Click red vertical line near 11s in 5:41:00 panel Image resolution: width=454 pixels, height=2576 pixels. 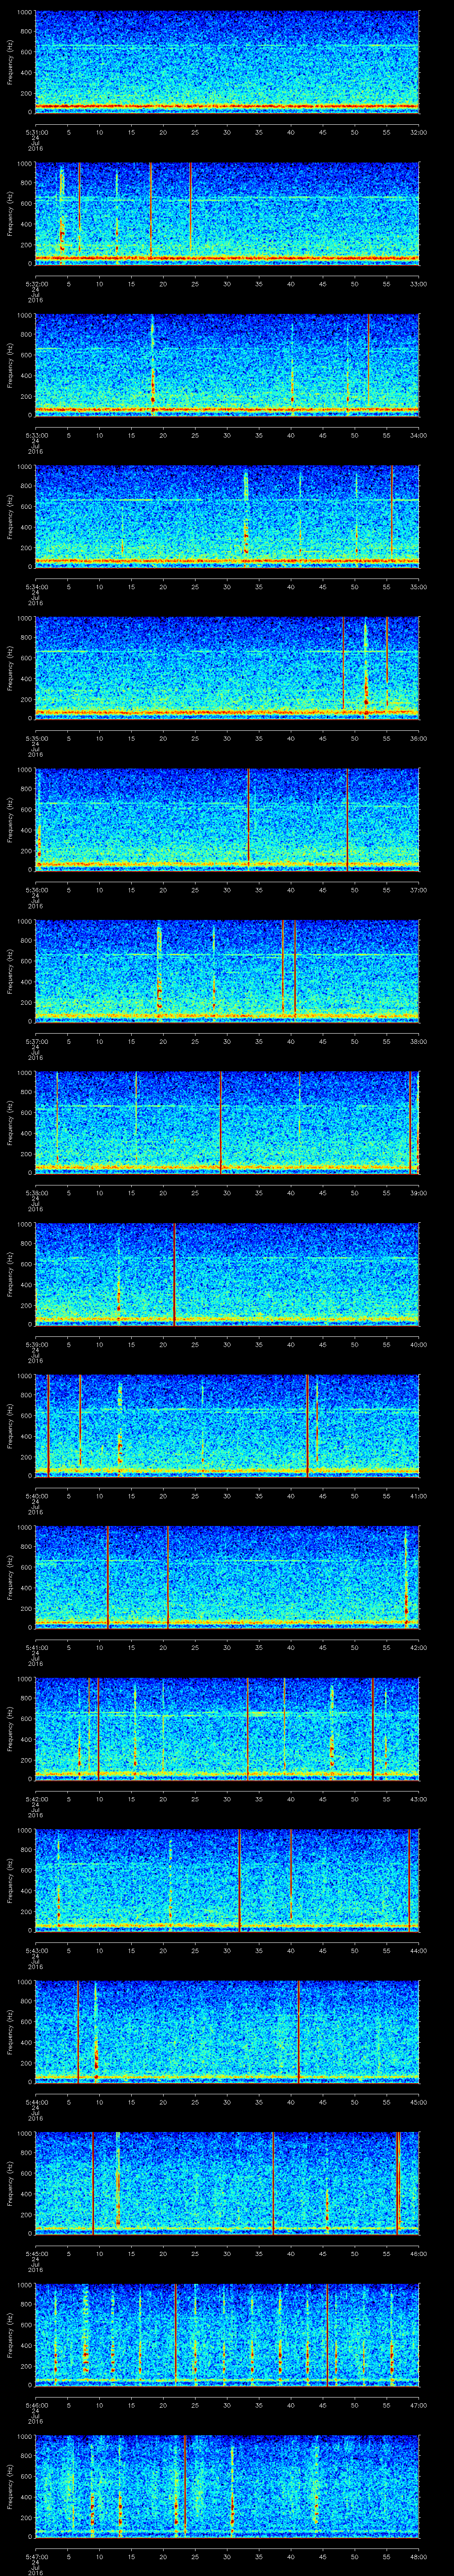coord(108,1576)
